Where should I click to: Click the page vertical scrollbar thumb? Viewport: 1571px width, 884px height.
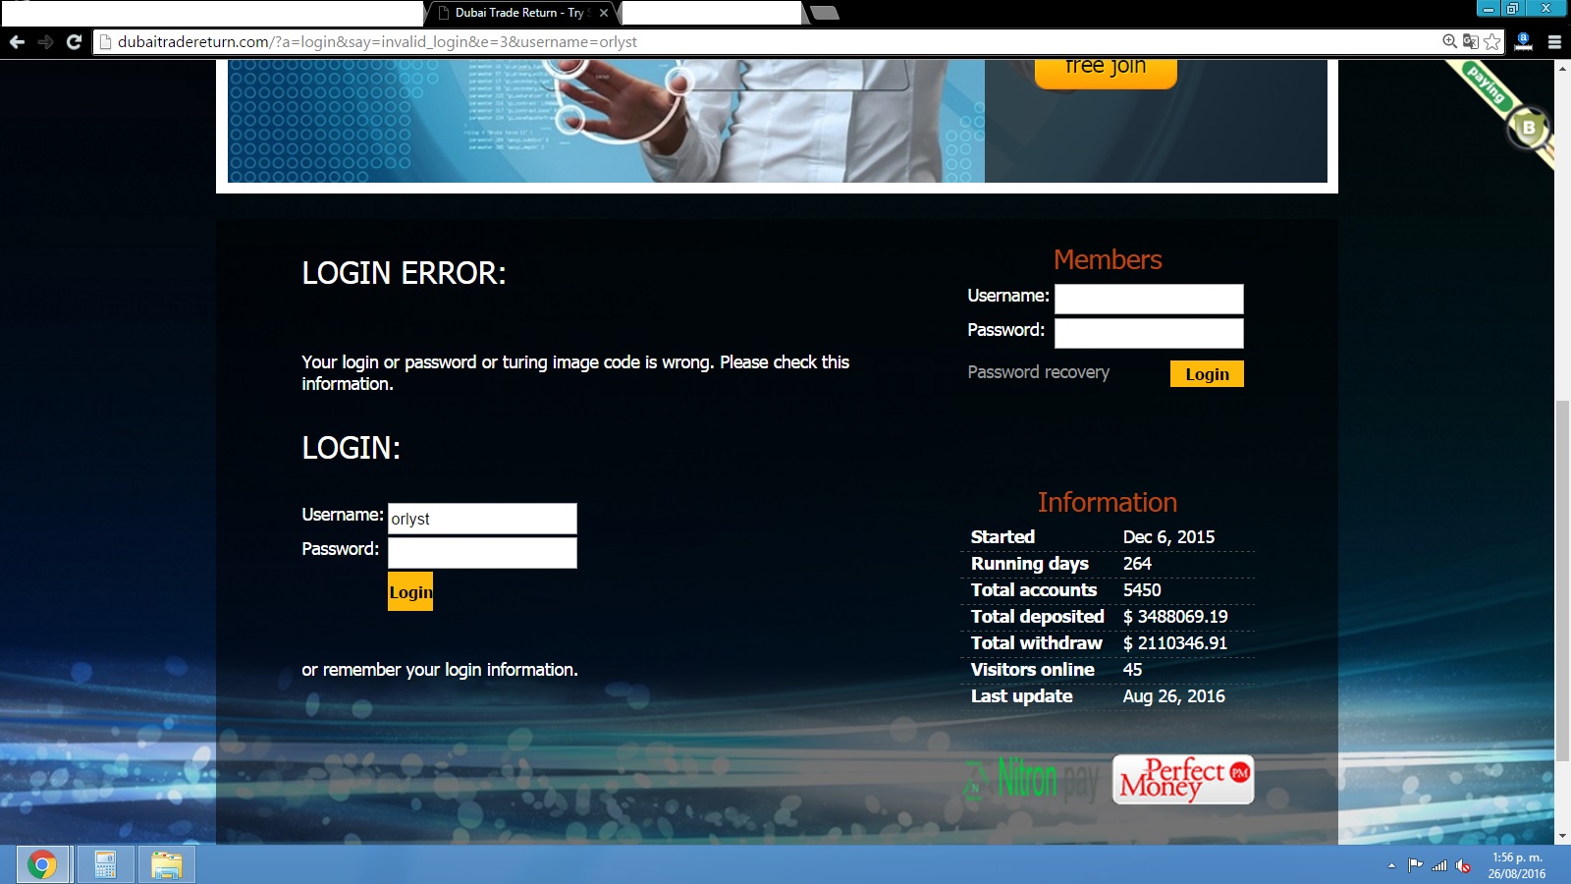tap(1561, 580)
